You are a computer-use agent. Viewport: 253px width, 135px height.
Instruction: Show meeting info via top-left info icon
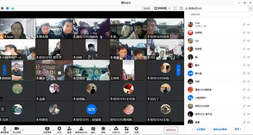[x=3, y=8]
